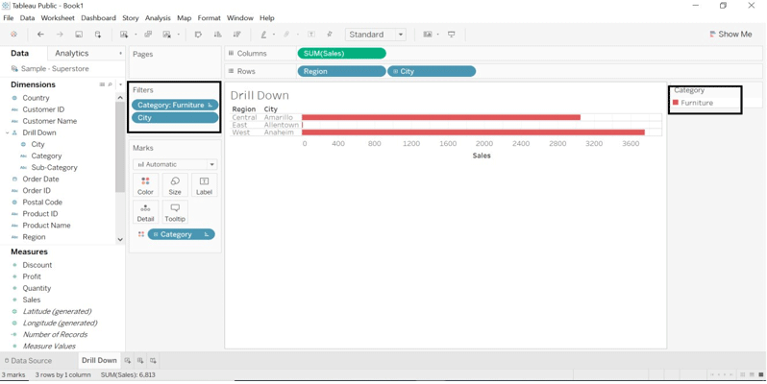This screenshot has height=384, width=767.
Task: Click the Furniture red color swatch in legend
Action: (676, 103)
